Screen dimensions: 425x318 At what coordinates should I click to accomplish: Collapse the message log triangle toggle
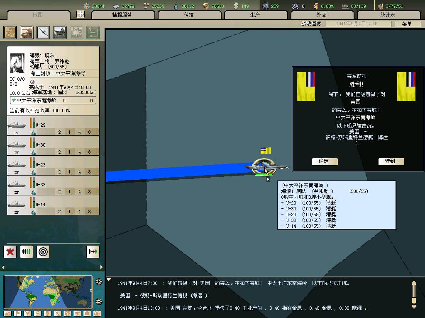click(x=109, y=279)
